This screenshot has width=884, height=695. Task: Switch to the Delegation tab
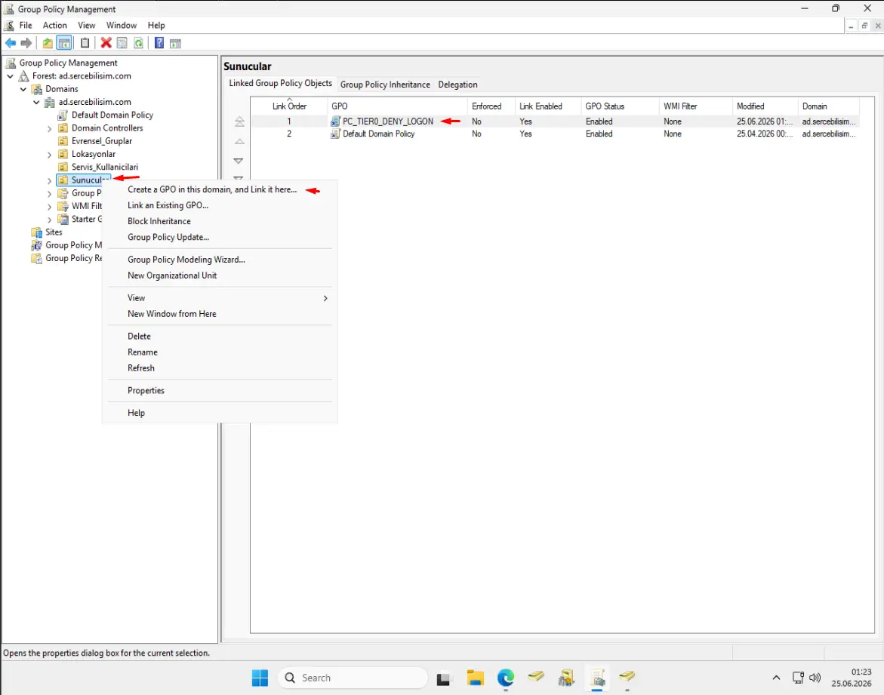[457, 84]
